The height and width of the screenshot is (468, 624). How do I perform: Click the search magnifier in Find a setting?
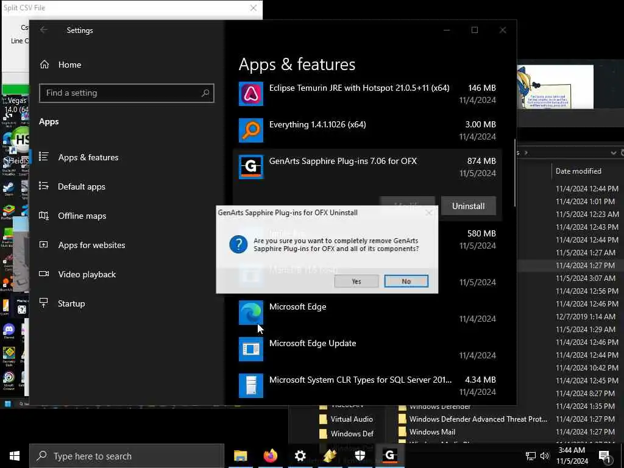(205, 93)
